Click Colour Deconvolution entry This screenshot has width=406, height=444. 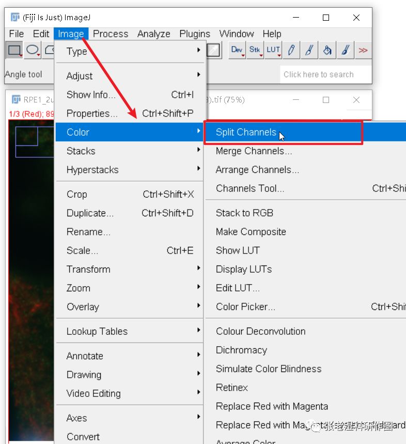(306, 331)
